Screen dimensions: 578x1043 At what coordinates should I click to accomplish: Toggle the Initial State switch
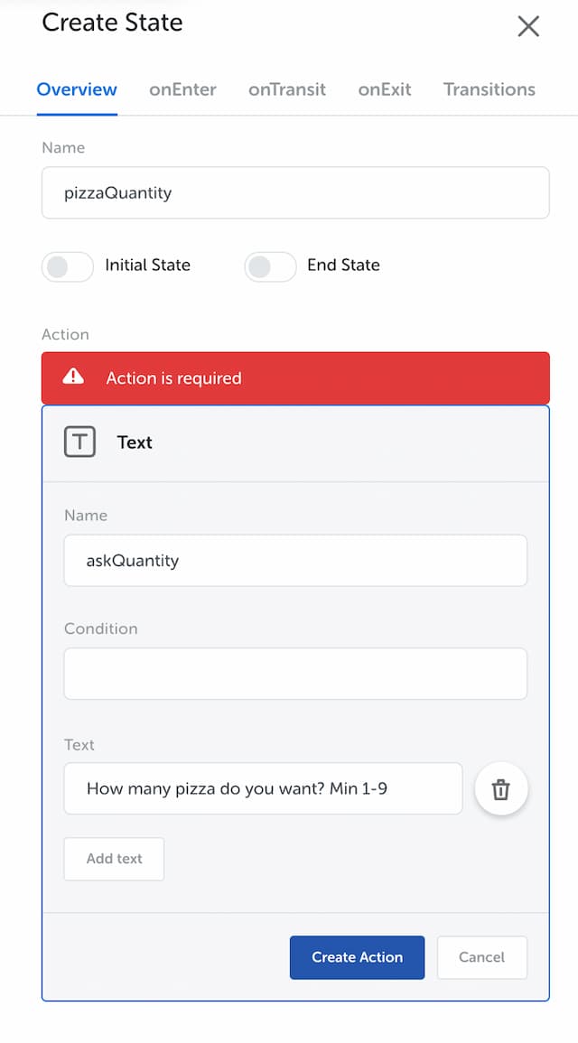pos(68,266)
